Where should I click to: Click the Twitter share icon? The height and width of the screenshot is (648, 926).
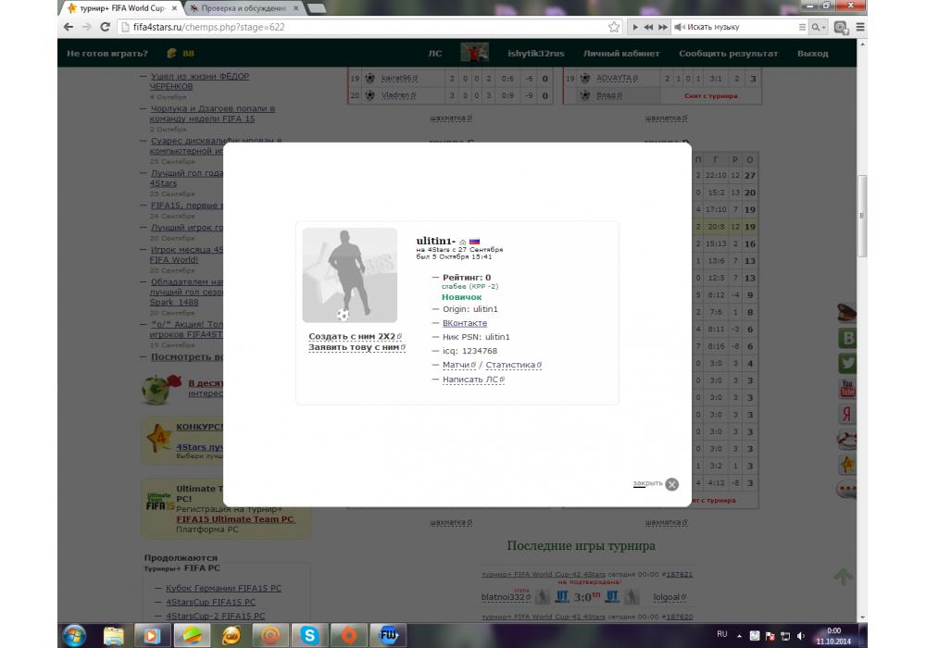[847, 363]
